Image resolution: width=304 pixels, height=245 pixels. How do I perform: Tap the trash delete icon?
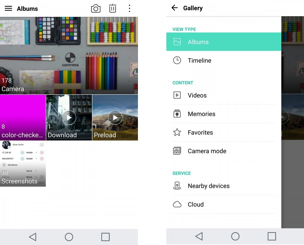112,9
